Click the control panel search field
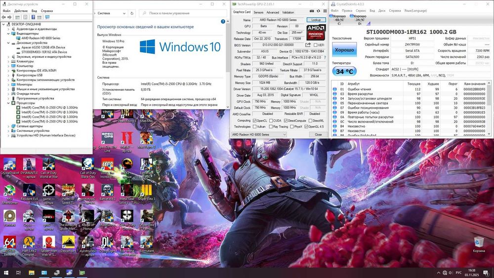This screenshot has height=278, width=494. coord(183,13)
